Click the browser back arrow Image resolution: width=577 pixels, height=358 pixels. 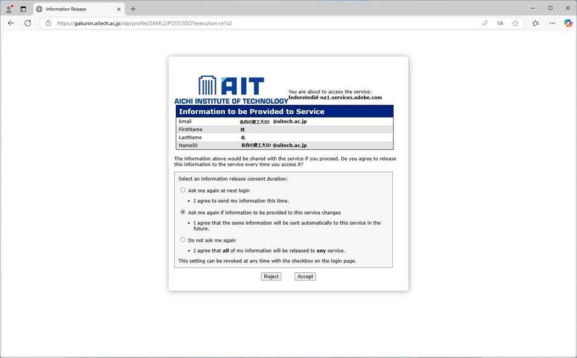click(11, 23)
